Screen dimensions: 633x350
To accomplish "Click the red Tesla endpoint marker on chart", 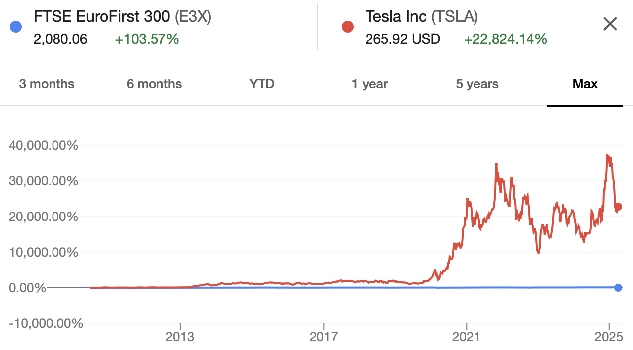I will tap(618, 207).
